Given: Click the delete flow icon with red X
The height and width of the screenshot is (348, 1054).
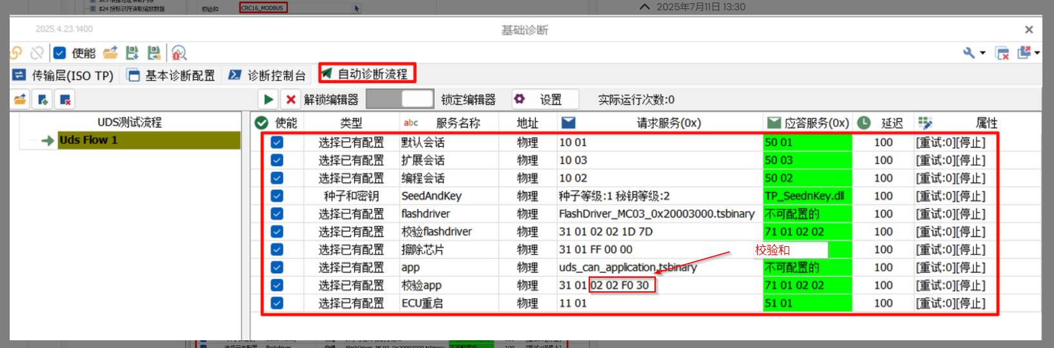Looking at the screenshot, I should click(65, 99).
